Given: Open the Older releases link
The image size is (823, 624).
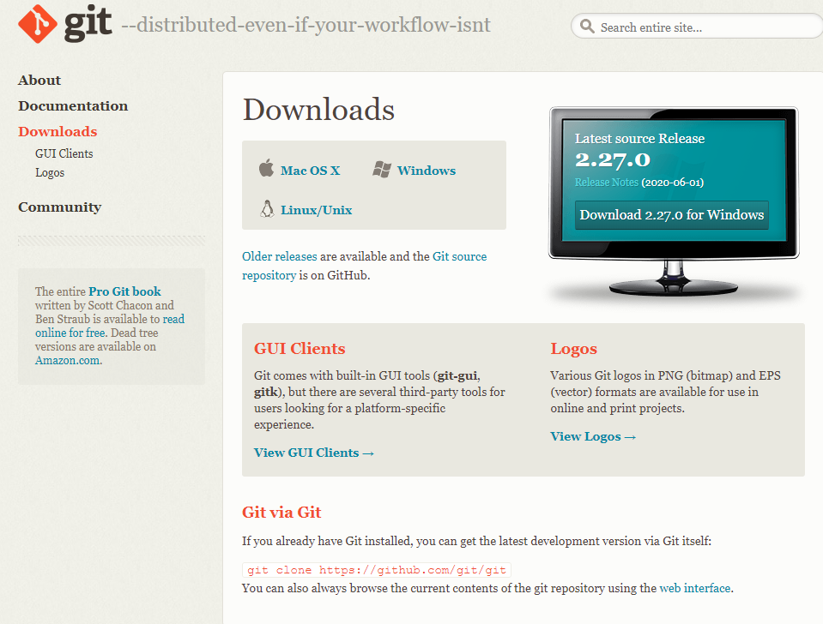Looking at the screenshot, I should tap(279, 256).
